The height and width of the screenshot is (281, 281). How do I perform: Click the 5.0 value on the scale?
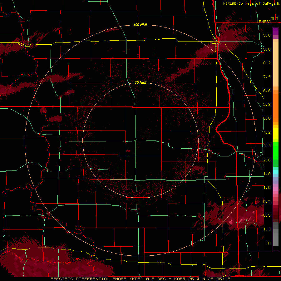click(267, 118)
